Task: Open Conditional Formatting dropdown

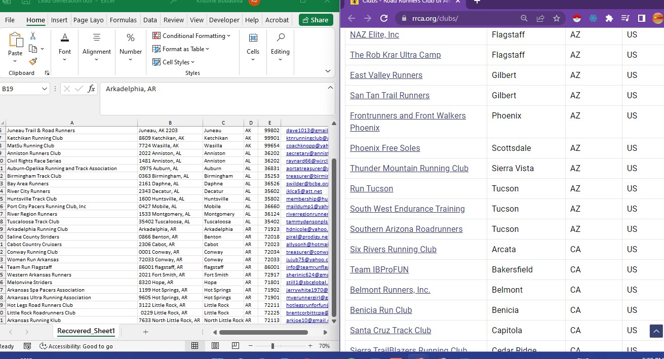Action: click(x=191, y=36)
